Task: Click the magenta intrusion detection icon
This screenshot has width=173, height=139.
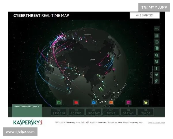Action: click(128, 103)
